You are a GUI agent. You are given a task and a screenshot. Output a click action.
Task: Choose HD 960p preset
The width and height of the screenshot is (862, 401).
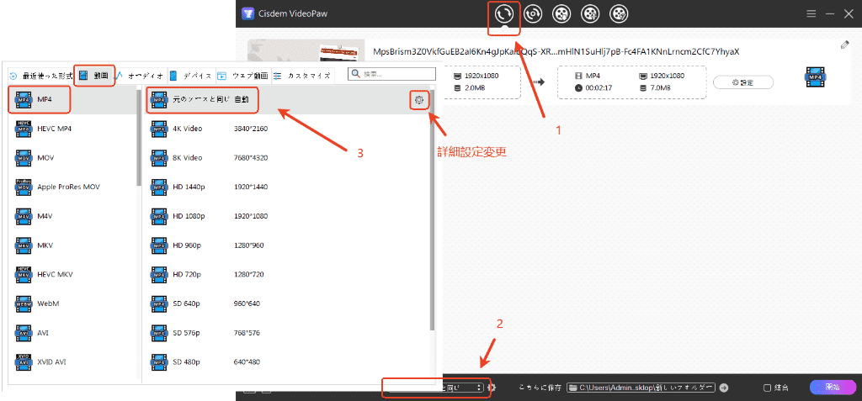tap(286, 245)
